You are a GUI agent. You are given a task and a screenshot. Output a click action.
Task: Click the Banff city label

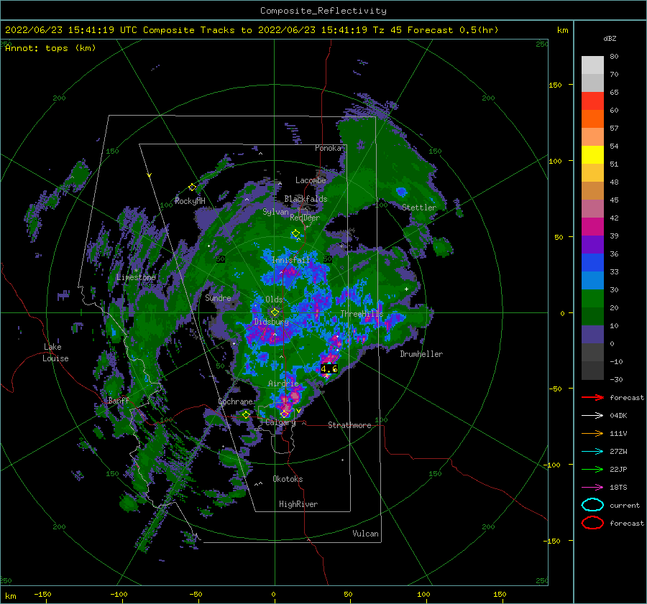(119, 401)
